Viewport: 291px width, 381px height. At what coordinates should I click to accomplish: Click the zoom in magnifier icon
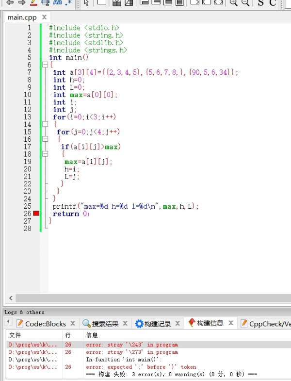pos(233,3)
